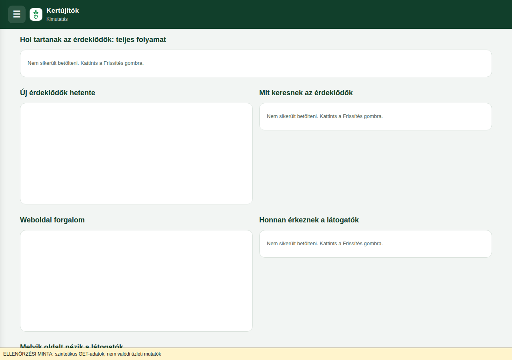Click the load-error message under Honnan érkeznek a látogatók
The height and width of the screenshot is (360, 512).
coord(325,244)
